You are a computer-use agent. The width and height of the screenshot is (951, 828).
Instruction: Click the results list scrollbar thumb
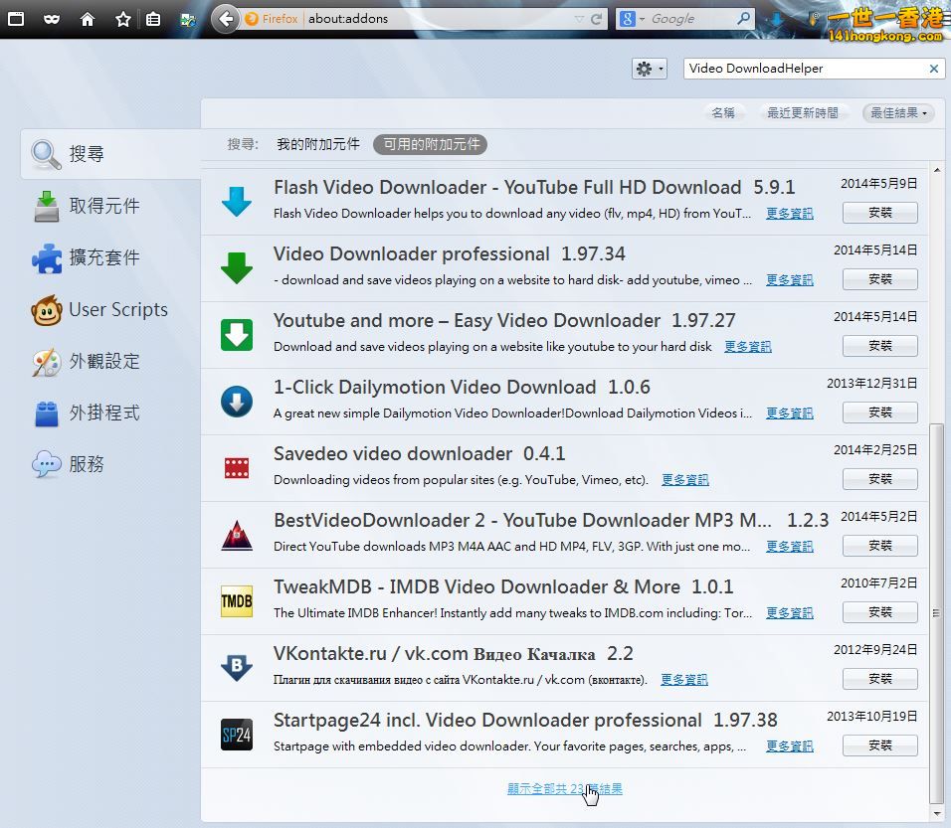pos(936,612)
